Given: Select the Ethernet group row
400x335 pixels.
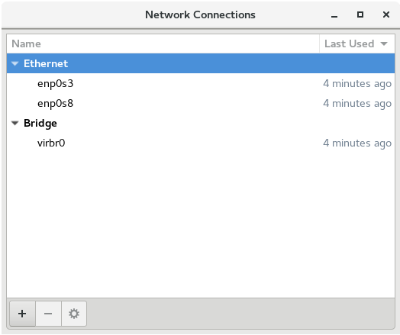Looking at the screenshot, I should 201,63.
